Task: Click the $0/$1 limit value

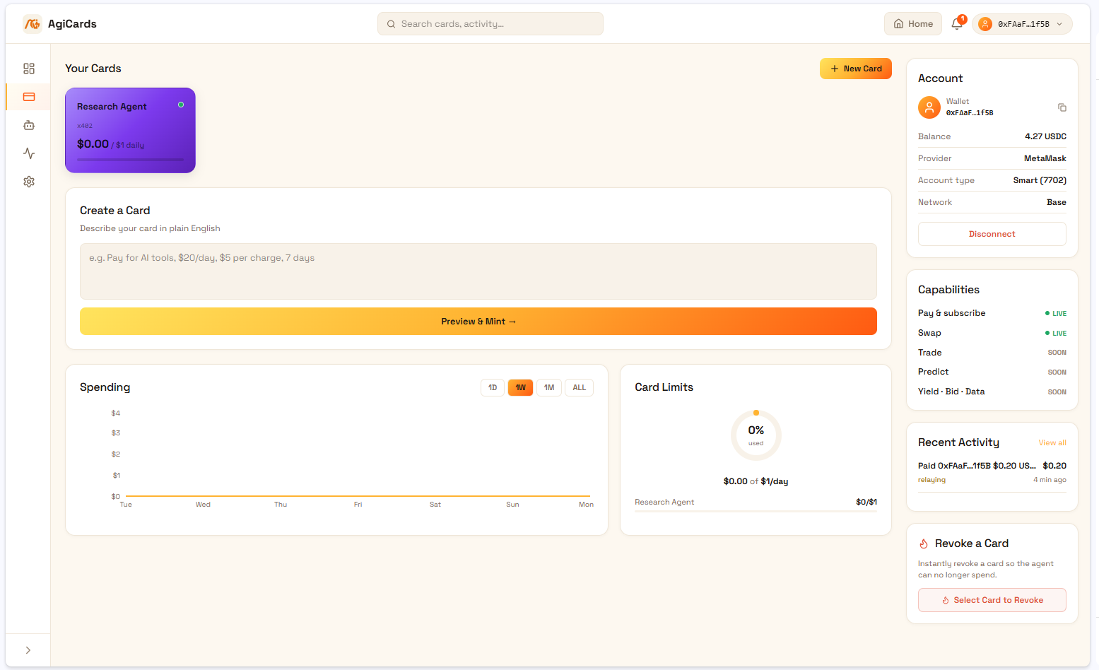Action: pyautogui.click(x=866, y=502)
